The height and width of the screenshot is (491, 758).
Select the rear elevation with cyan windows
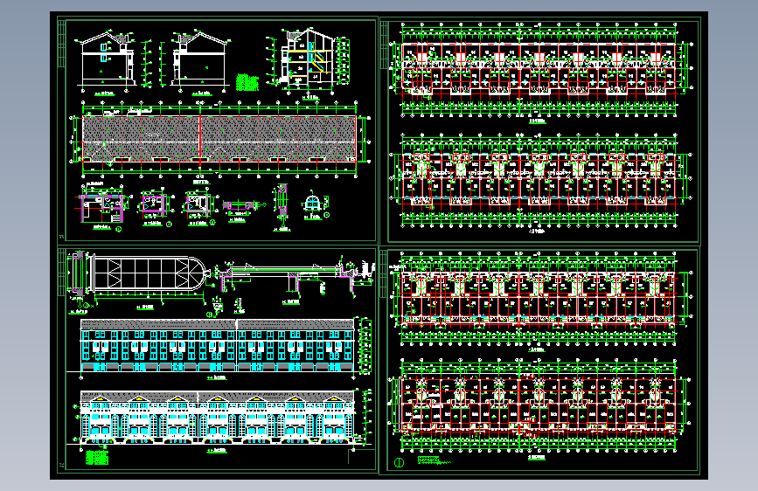[x=218, y=345]
